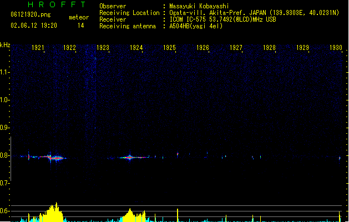Click antenna text A504HB(yagi 4el)
The height and width of the screenshot is (222, 349).
(x=196, y=26)
